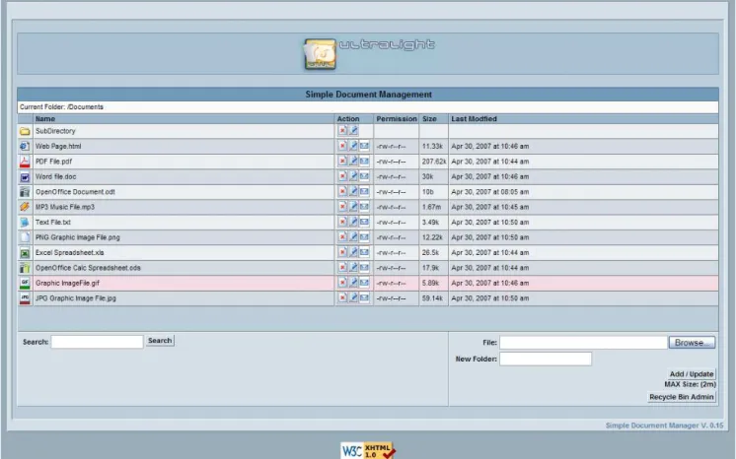Click the edit pencil icon for Word file.doc
Viewport: 736px width, 459px height.
pos(353,176)
